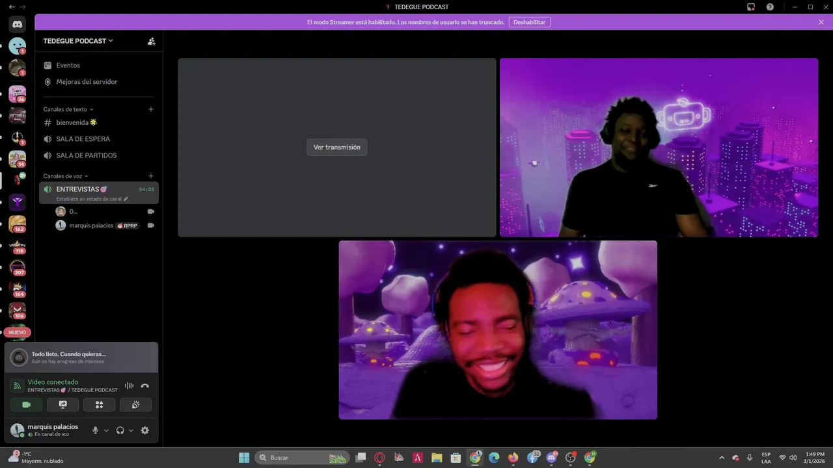Add a channel to Canales de voz

151,176
